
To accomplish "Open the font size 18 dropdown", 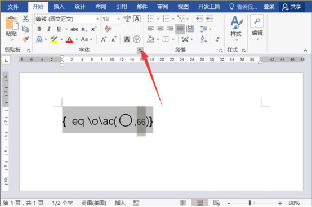I will click(x=119, y=19).
